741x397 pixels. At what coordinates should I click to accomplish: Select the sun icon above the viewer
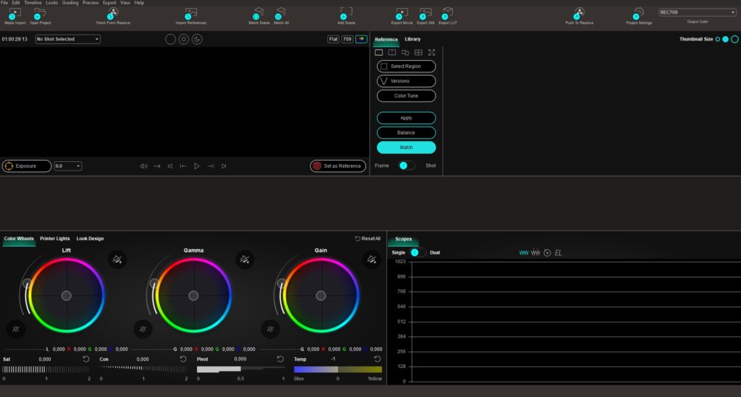click(x=184, y=39)
